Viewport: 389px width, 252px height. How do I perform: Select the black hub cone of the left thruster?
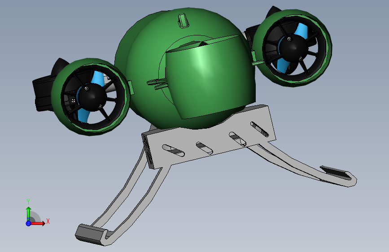click(x=92, y=97)
